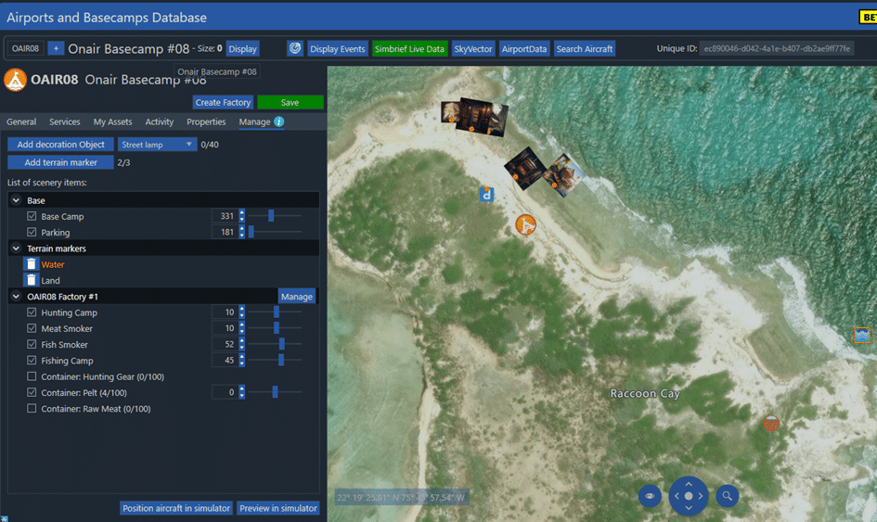
Task: Increase Container Pelt value stepper
Action: (241, 389)
